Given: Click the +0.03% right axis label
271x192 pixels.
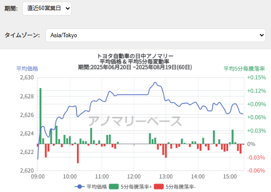Looking at the screenshot, I should click(257, 131).
